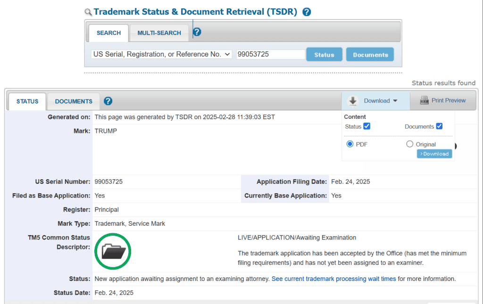Viewport: 483px width, 304px height.
Task: Click the download arrow icon
Action: (x=353, y=100)
